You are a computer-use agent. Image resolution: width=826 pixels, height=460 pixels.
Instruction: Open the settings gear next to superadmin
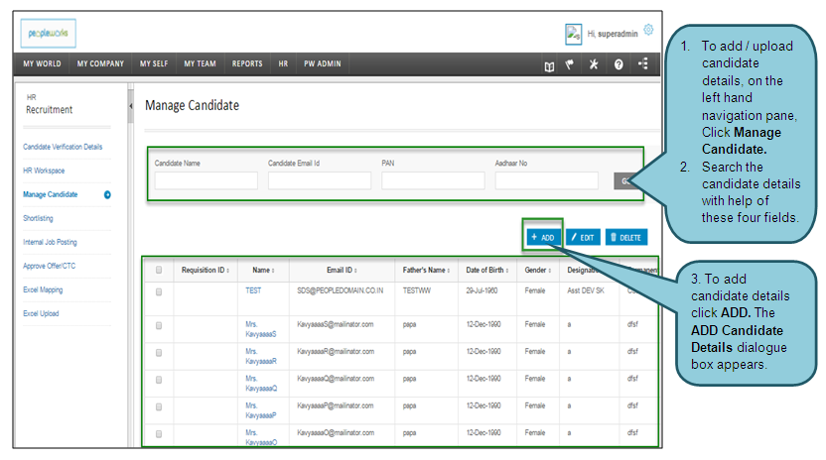(648, 30)
